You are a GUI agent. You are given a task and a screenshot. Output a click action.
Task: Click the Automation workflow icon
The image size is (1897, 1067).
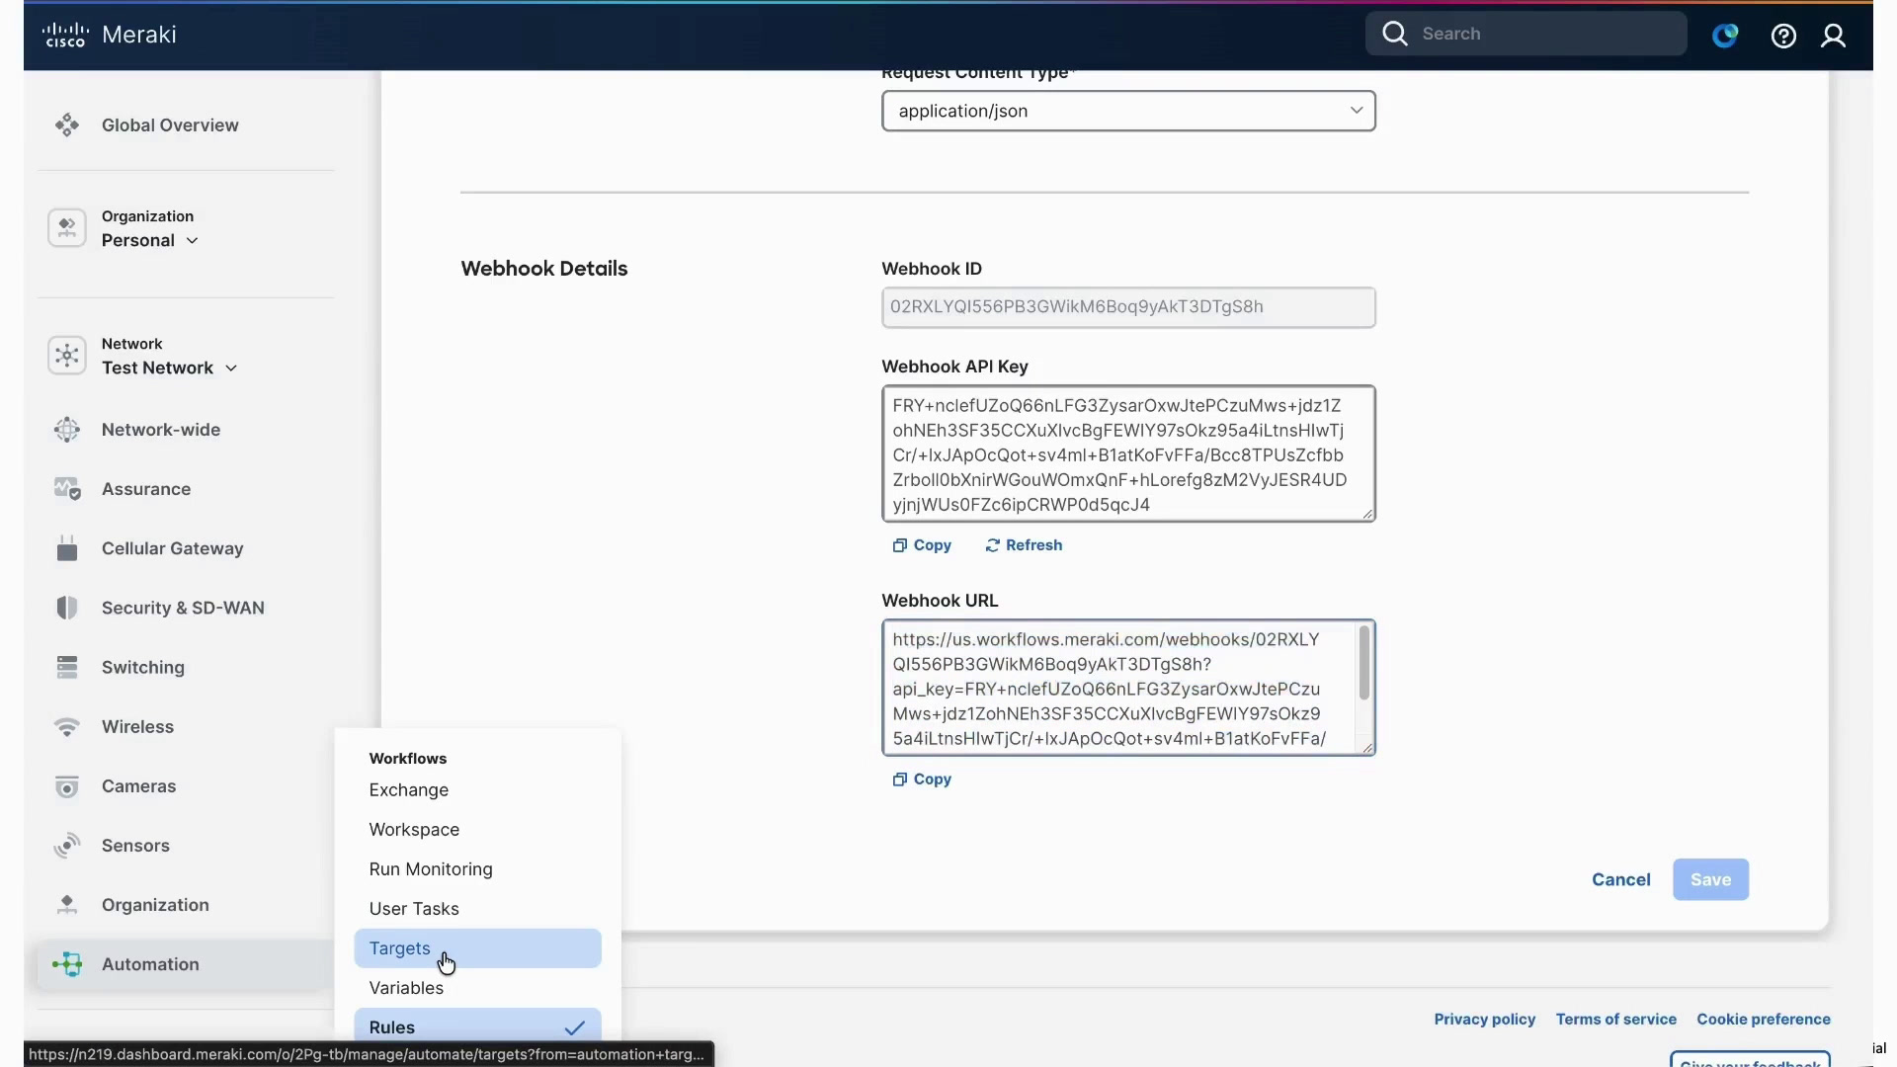click(67, 964)
